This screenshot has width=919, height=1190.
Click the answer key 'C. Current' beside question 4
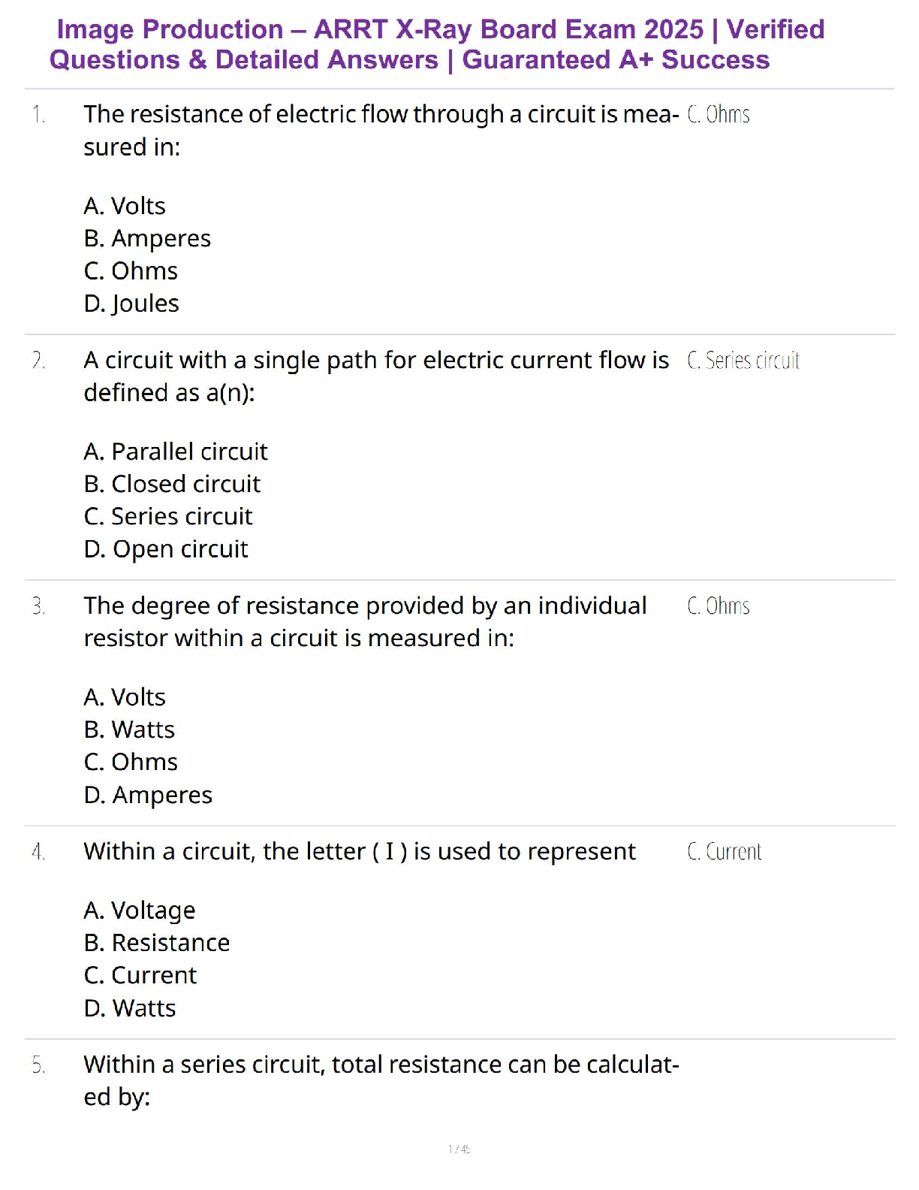(x=725, y=852)
